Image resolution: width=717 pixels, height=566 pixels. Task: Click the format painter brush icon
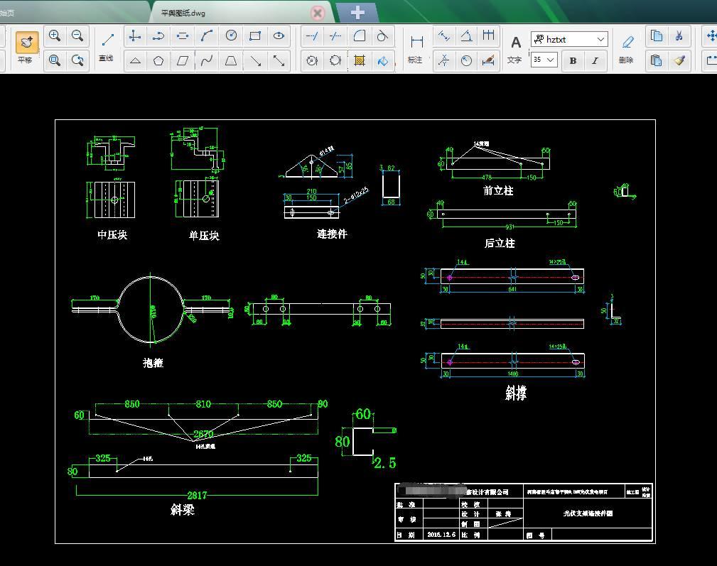click(x=679, y=61)
